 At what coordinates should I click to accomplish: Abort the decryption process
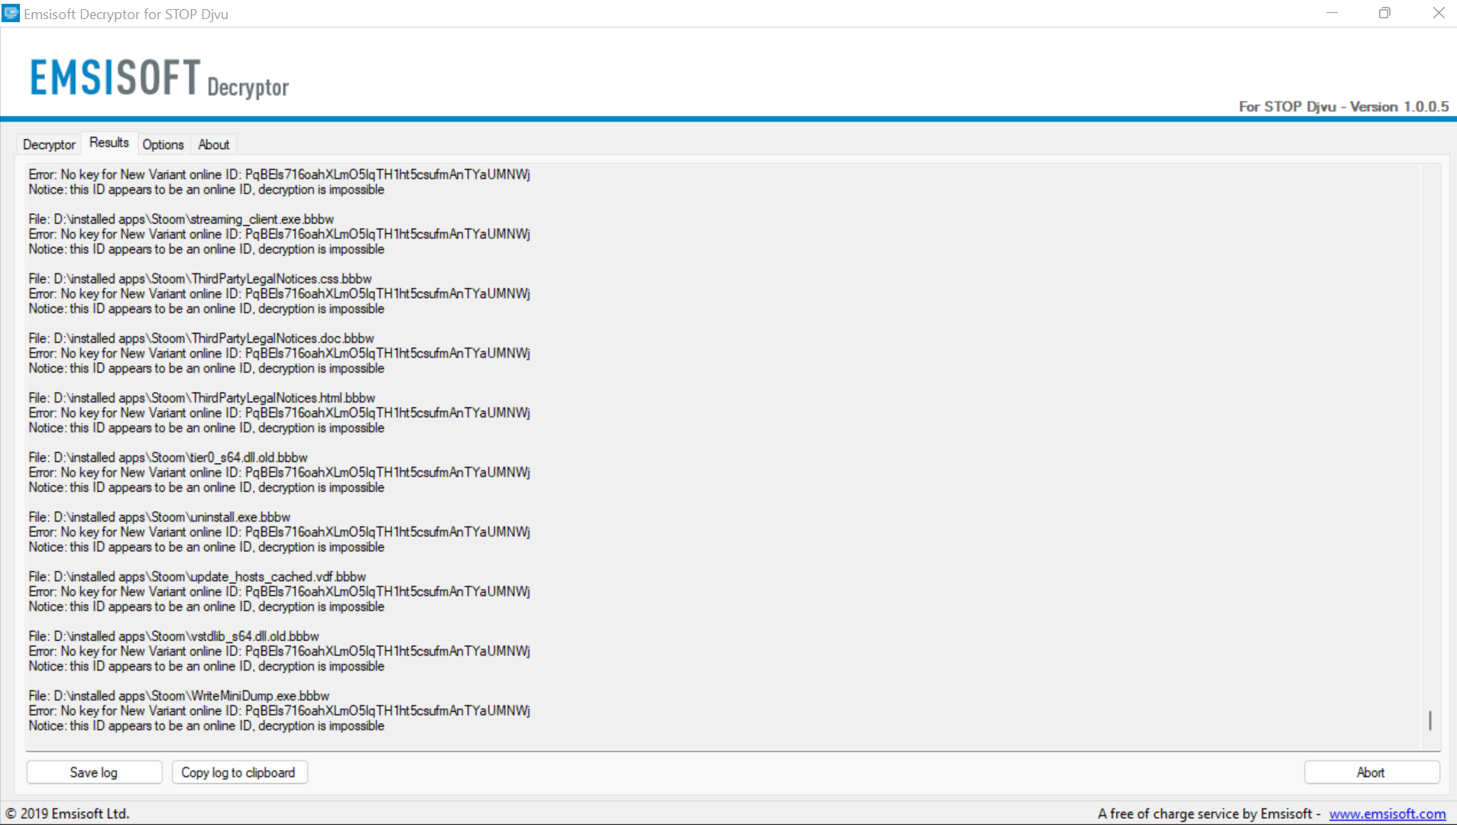coord(1371,772)
